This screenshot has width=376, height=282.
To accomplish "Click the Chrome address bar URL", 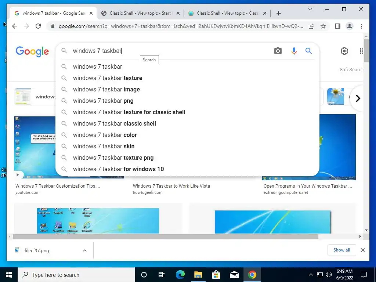I will 181,26.
